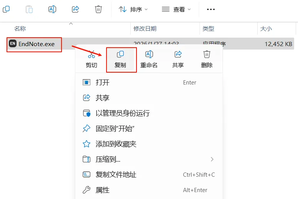This screenshot has width=298, height=199.
Task: Click the toolbar Copy icon
Action: coord(6,9)
